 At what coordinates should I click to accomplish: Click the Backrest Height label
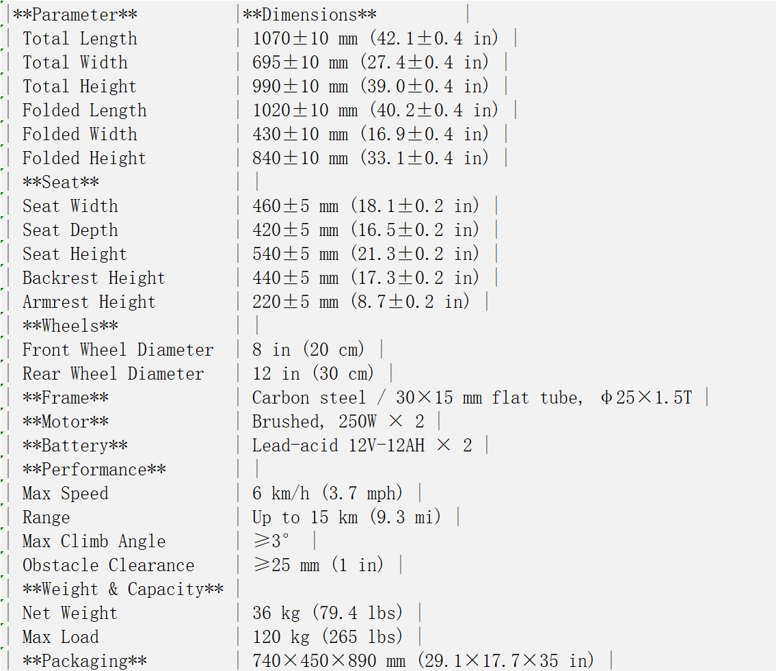94,278
